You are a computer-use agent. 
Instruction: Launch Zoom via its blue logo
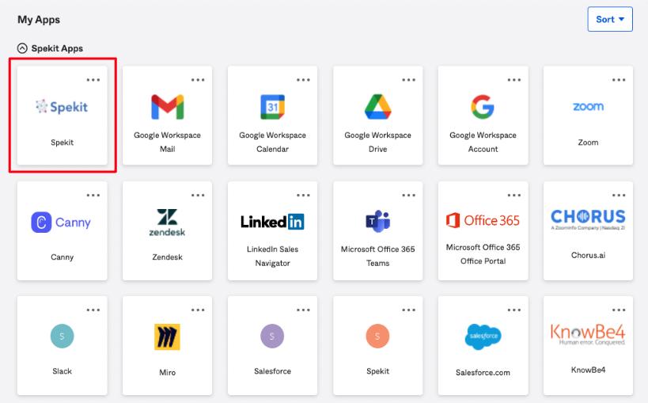[588, 107]
